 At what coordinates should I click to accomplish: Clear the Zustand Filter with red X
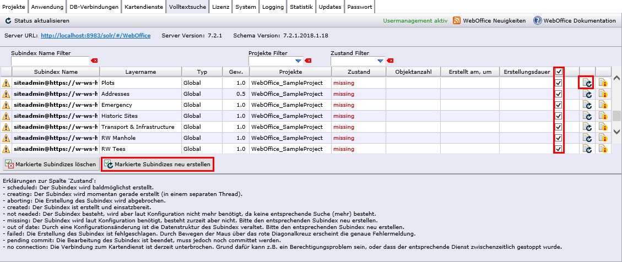pyautogui.click(x=391, y=61)
